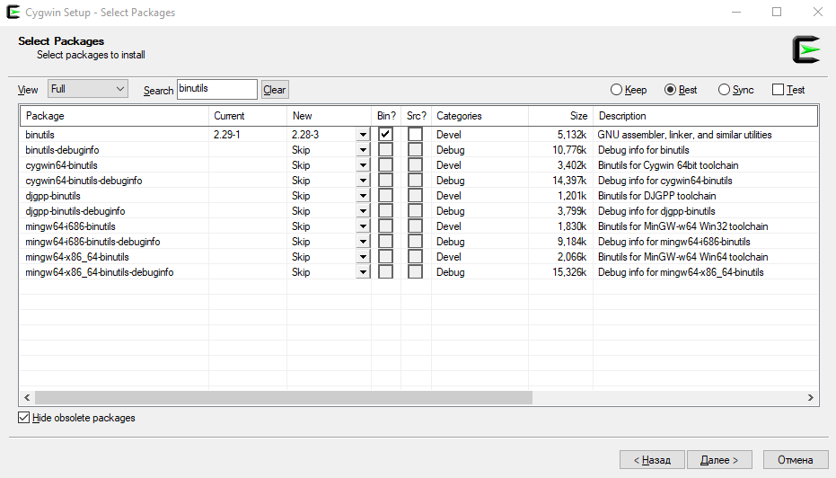Viewport: 836px width, 478px height.
Task: Open version dropdown for cygwin64-binutils-debuginfo
Action: (x=363, y=181)
